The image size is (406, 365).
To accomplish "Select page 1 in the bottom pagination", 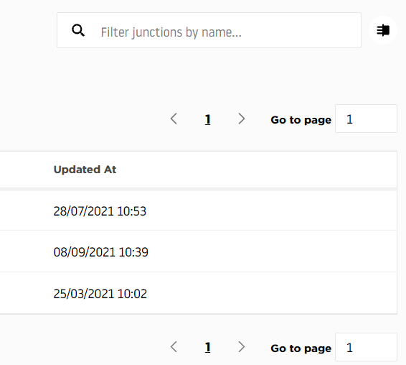I will pyautogui.click(x=207, y=348).
